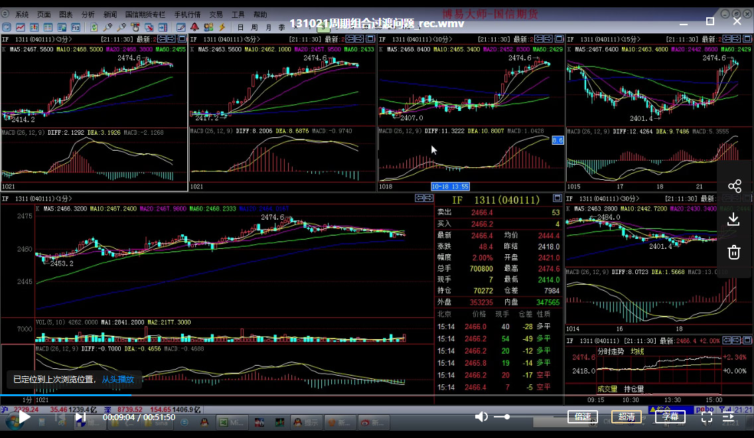754x438 pixels.
Task: Select the 持仓里 tab
Action: pos(634,389)
